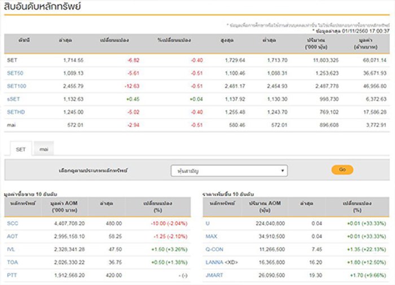Image resolution: width=395 pixels, height=285 pixels.
Task: Open the JMART stock link
Action: [x=214, y=275]
